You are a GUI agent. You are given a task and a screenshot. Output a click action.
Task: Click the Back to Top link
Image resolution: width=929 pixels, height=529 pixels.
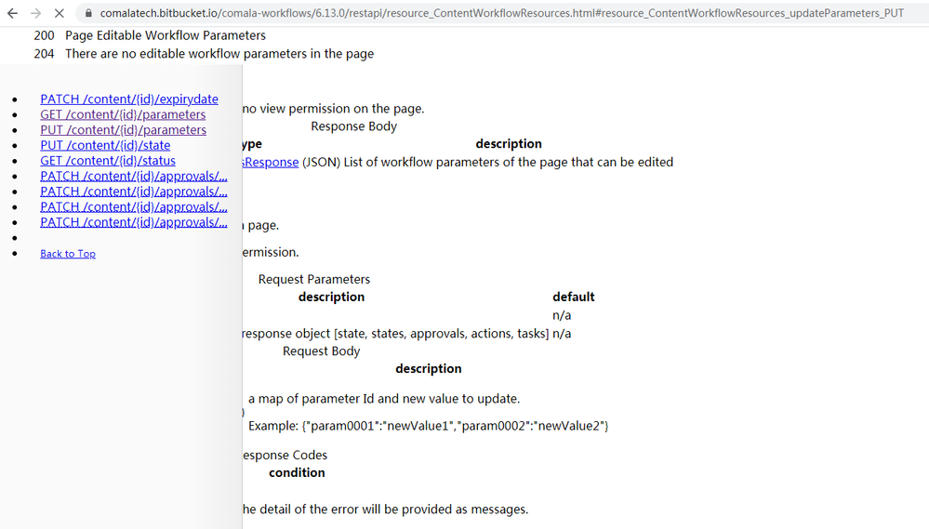click(x=68, y=254)
